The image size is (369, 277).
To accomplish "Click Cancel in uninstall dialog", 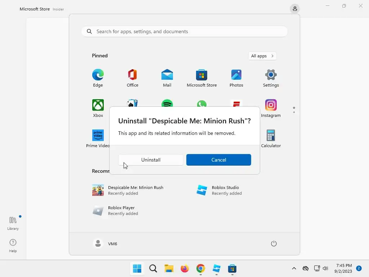I will pos(219,160).
